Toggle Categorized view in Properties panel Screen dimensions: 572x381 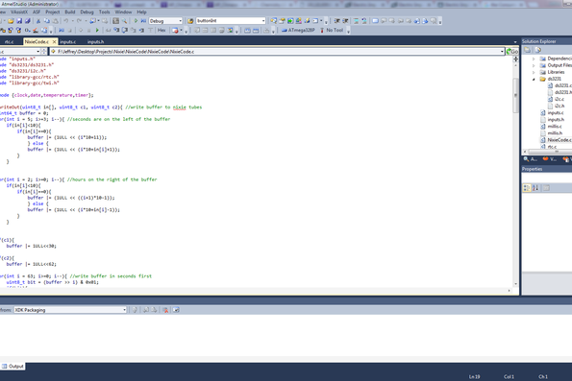click(527, 188)
